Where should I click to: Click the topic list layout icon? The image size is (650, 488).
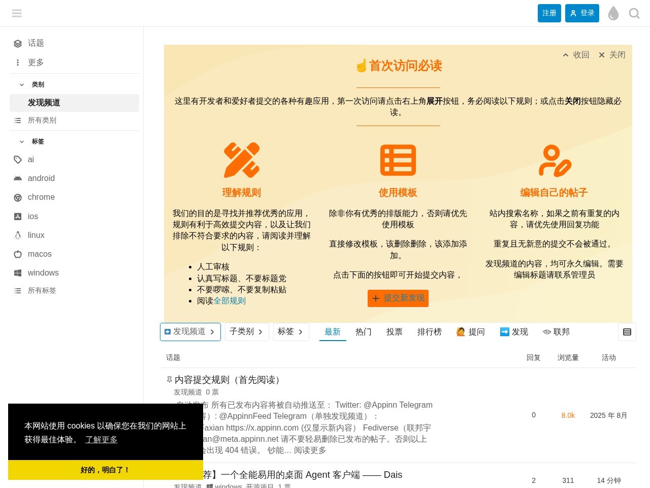[x=627, y=332]
